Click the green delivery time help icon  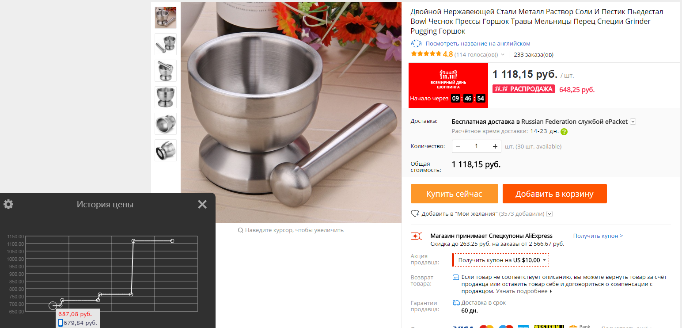tap(564, 131)
